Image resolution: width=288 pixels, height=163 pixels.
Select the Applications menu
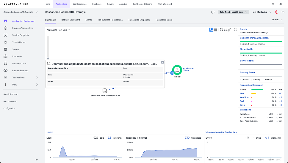61,4
